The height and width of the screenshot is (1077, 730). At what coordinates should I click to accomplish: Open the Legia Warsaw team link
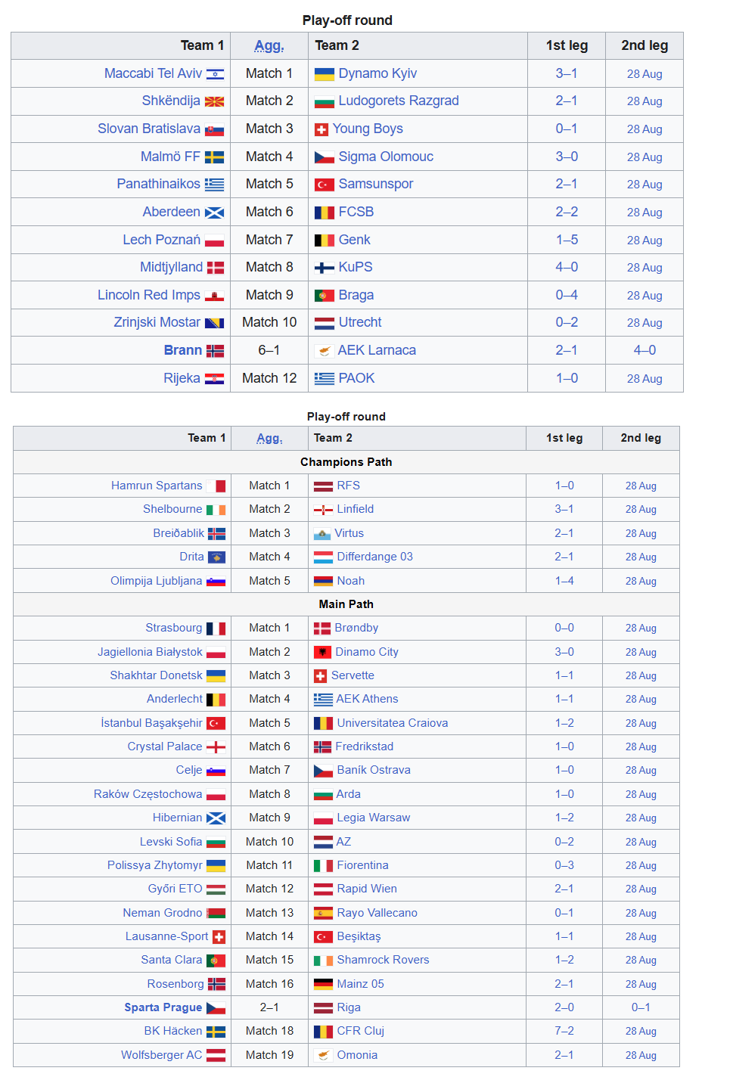pyautogui.click(x=374, y=818)
